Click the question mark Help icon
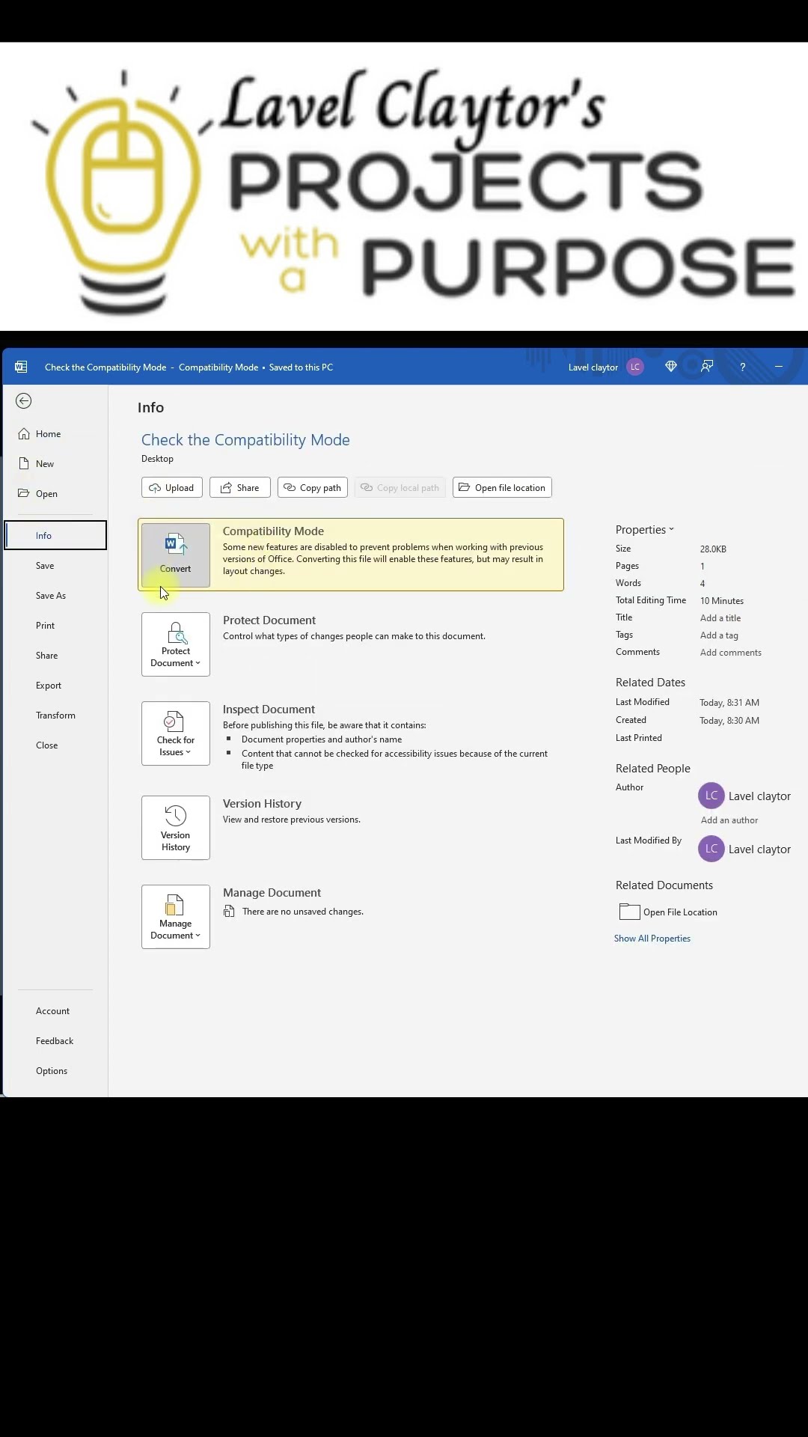This screenshot has height=1437, width=808. click(743, 367)
